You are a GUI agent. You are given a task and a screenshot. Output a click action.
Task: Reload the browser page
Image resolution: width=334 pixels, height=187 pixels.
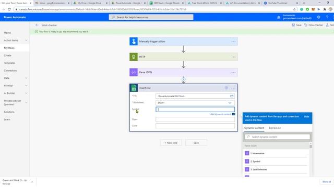pyautogui.click(x=9, y=9)
